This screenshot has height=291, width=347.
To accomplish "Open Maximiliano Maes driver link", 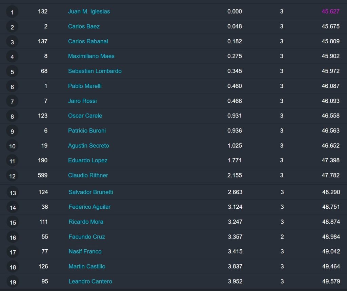I will coord(91,56).
